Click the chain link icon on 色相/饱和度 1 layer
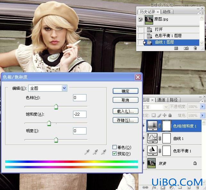206x190 pixels. coord(160,126)
